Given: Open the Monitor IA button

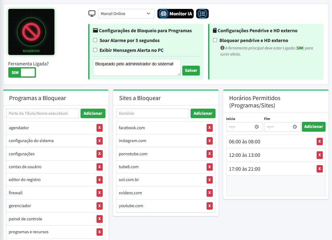Looking at the screenshot, I should pos(176,14).
